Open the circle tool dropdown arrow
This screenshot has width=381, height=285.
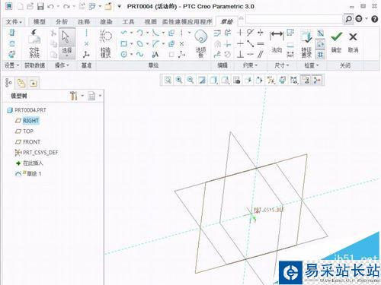click(x=131, y=54)
